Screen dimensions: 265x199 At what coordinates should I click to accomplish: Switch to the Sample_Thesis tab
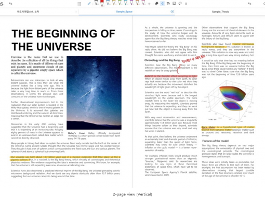coord(220,11)
